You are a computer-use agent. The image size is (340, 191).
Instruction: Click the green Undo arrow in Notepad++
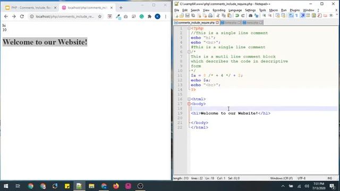click(237, 15)
